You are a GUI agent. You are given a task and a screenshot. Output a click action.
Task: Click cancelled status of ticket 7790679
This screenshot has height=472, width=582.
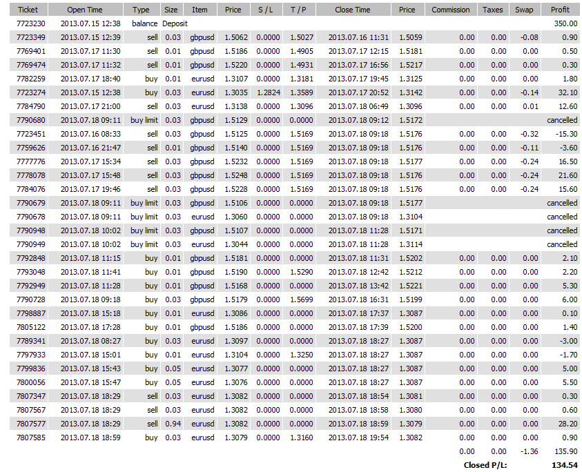tap(563, 203)
